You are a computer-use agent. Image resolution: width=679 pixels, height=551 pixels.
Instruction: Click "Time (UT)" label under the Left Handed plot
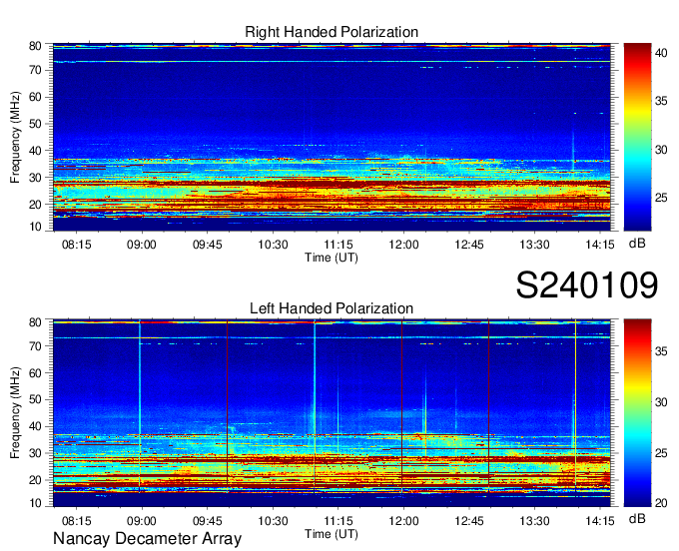point(332,534)
